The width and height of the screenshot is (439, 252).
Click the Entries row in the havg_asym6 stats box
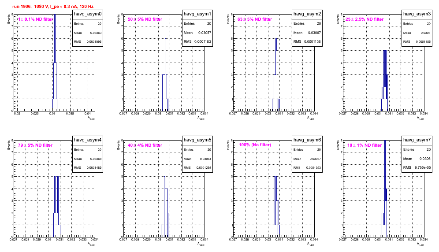point(307,150)
